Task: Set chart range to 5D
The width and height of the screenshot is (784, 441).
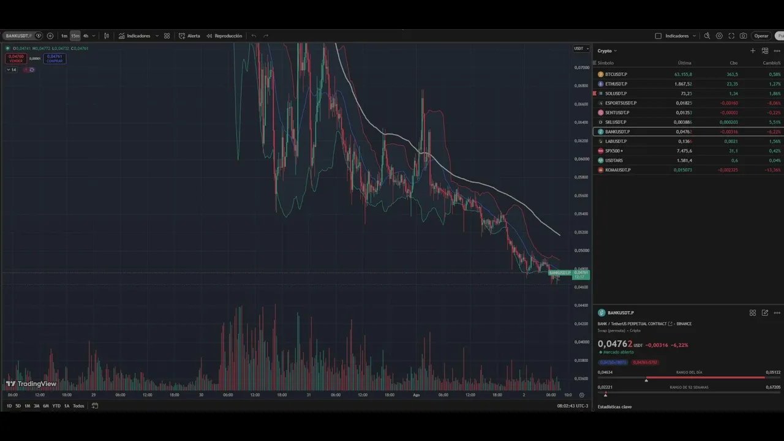Action: click(18, 406)
